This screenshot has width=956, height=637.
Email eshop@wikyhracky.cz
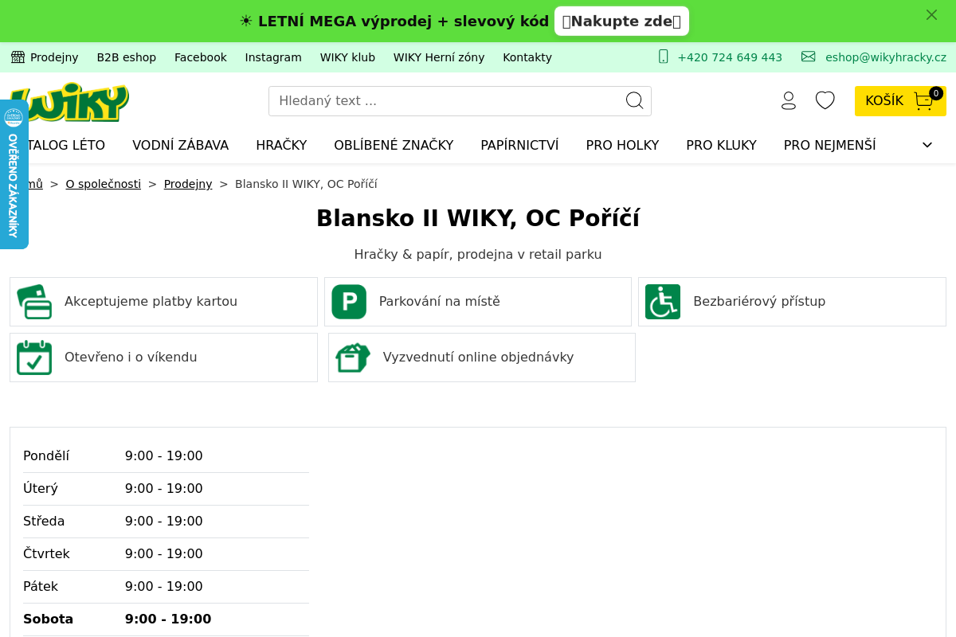pos(886,57)
